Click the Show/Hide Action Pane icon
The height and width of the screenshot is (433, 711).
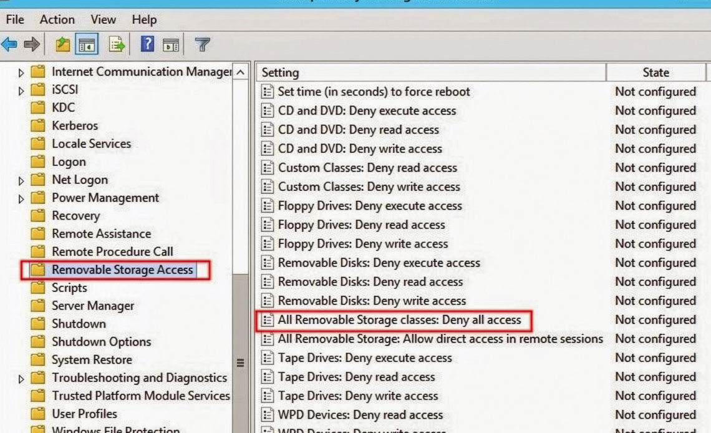(x=171, y=44)
